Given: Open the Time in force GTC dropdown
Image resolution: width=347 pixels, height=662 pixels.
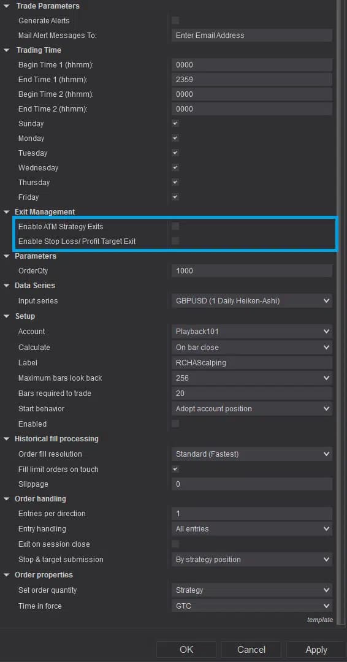Looking at the screenshot, I should coord(251,606).
